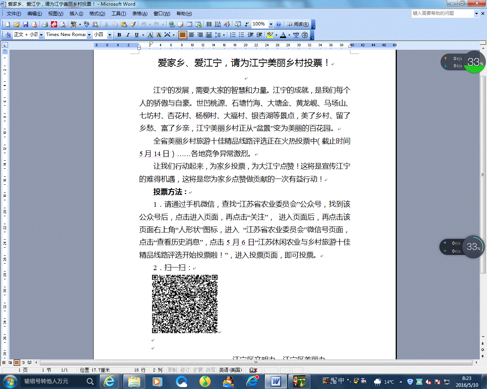Viewport: 487px width, 389px height.
Task: Open the line spacing dropdown arrow
Action: tap(224, 35)
